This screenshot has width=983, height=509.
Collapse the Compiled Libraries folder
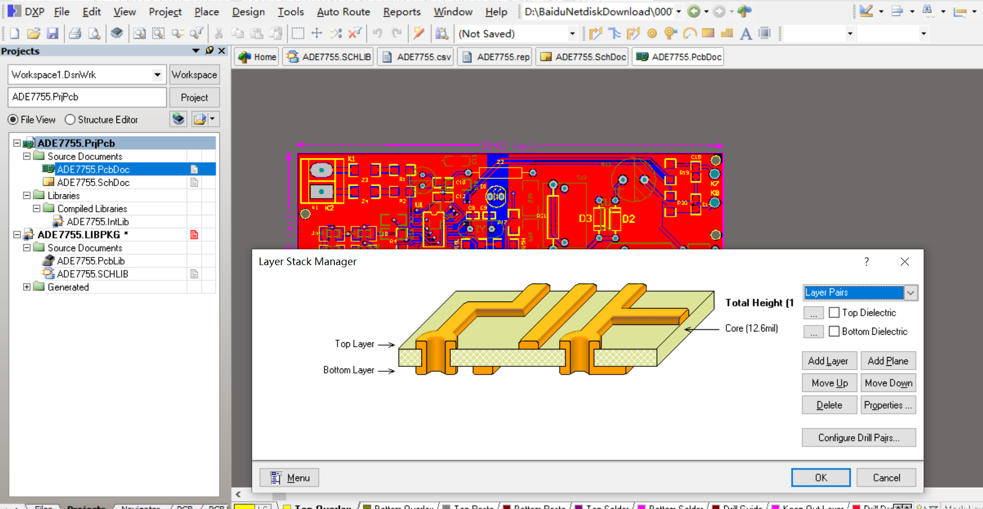pos(36,208)
